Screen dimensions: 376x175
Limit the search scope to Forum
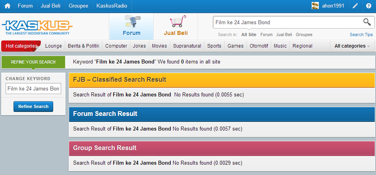click(x=266, y=35)
